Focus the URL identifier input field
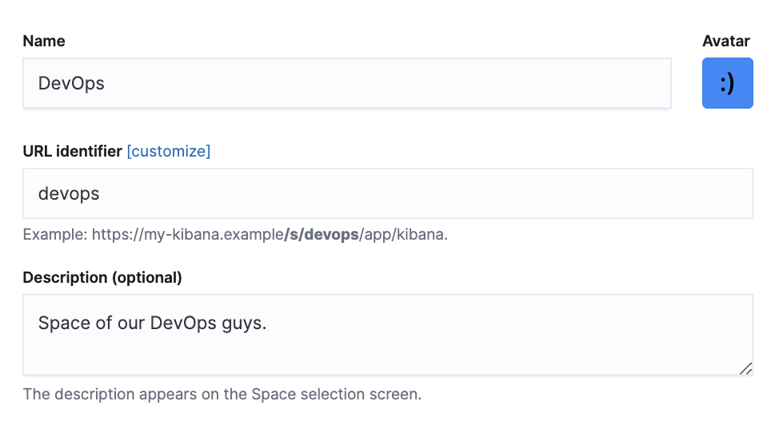The width and height of the screenshot is (771, 425). click(387, 193)
